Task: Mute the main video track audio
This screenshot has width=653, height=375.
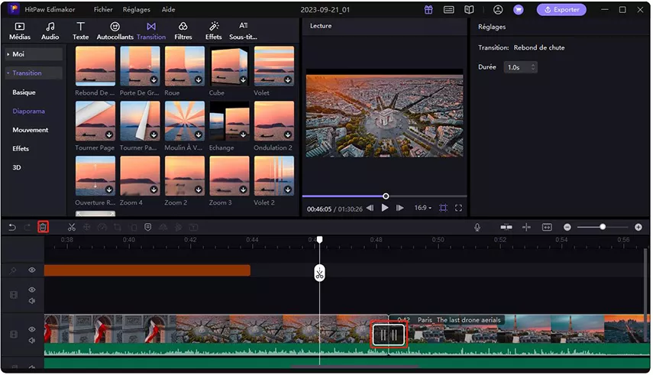Action: (x=31, y=341)
